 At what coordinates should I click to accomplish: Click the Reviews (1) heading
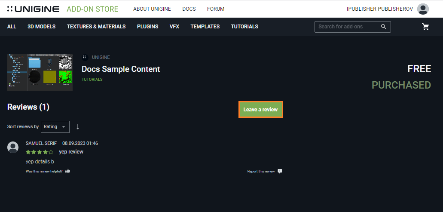[x=28, y=107]
